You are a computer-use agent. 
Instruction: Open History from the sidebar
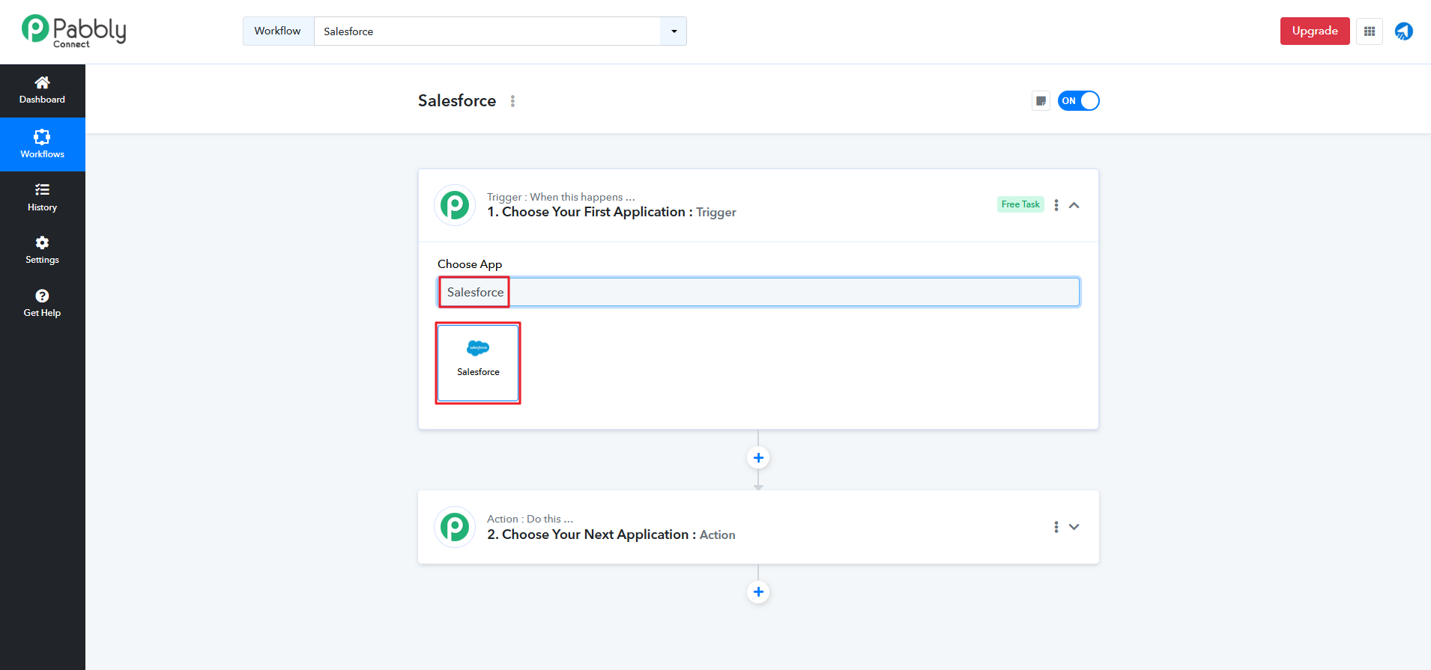[x=42, y=198]
